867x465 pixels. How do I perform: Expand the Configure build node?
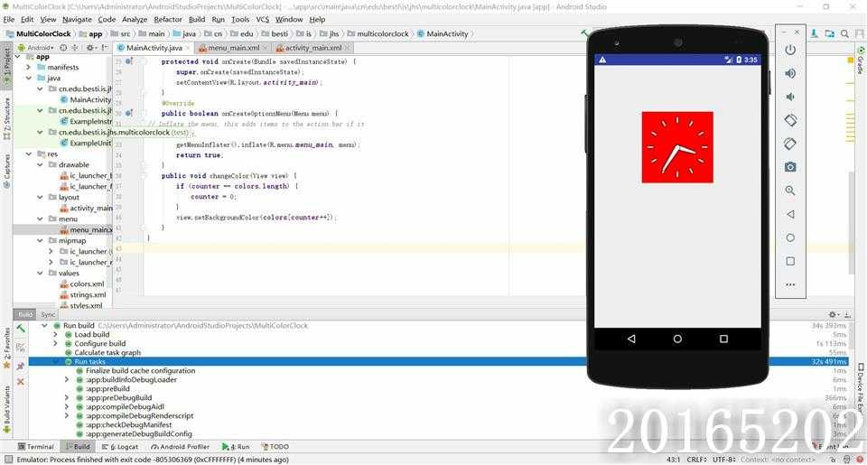(55, 343)
